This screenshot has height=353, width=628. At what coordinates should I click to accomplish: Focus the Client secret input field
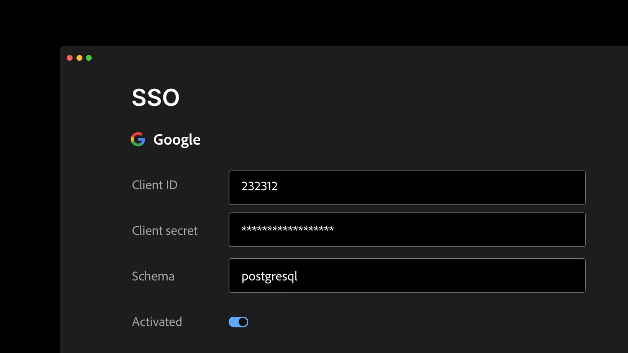[407, 229]
